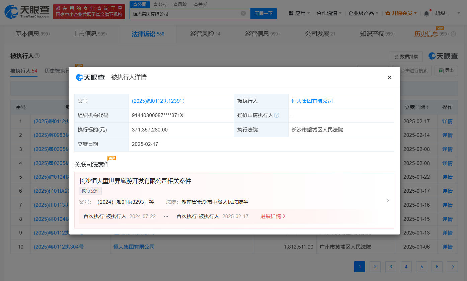Open 详情 for row dated 2025-01-17
The width and height of the screenshot is (467, 281).
pos(447,191)
